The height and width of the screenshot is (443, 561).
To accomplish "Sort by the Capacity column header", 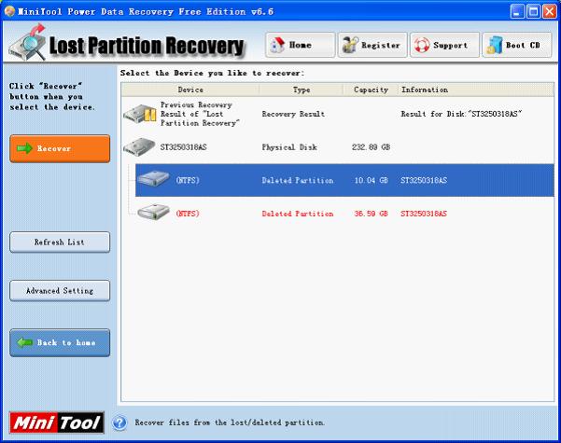I will (371, 90).
